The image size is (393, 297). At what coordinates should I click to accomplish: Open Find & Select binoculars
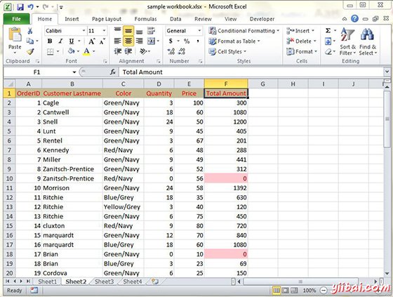coord(368,41)
